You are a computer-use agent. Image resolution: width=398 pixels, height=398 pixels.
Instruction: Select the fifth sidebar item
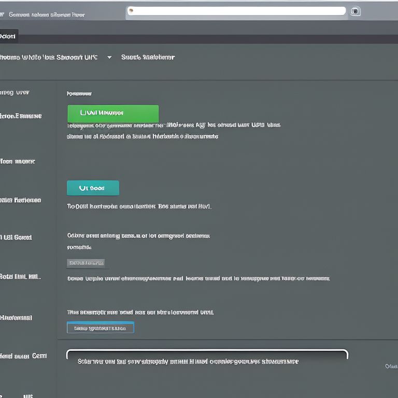(x=17, y=237)
